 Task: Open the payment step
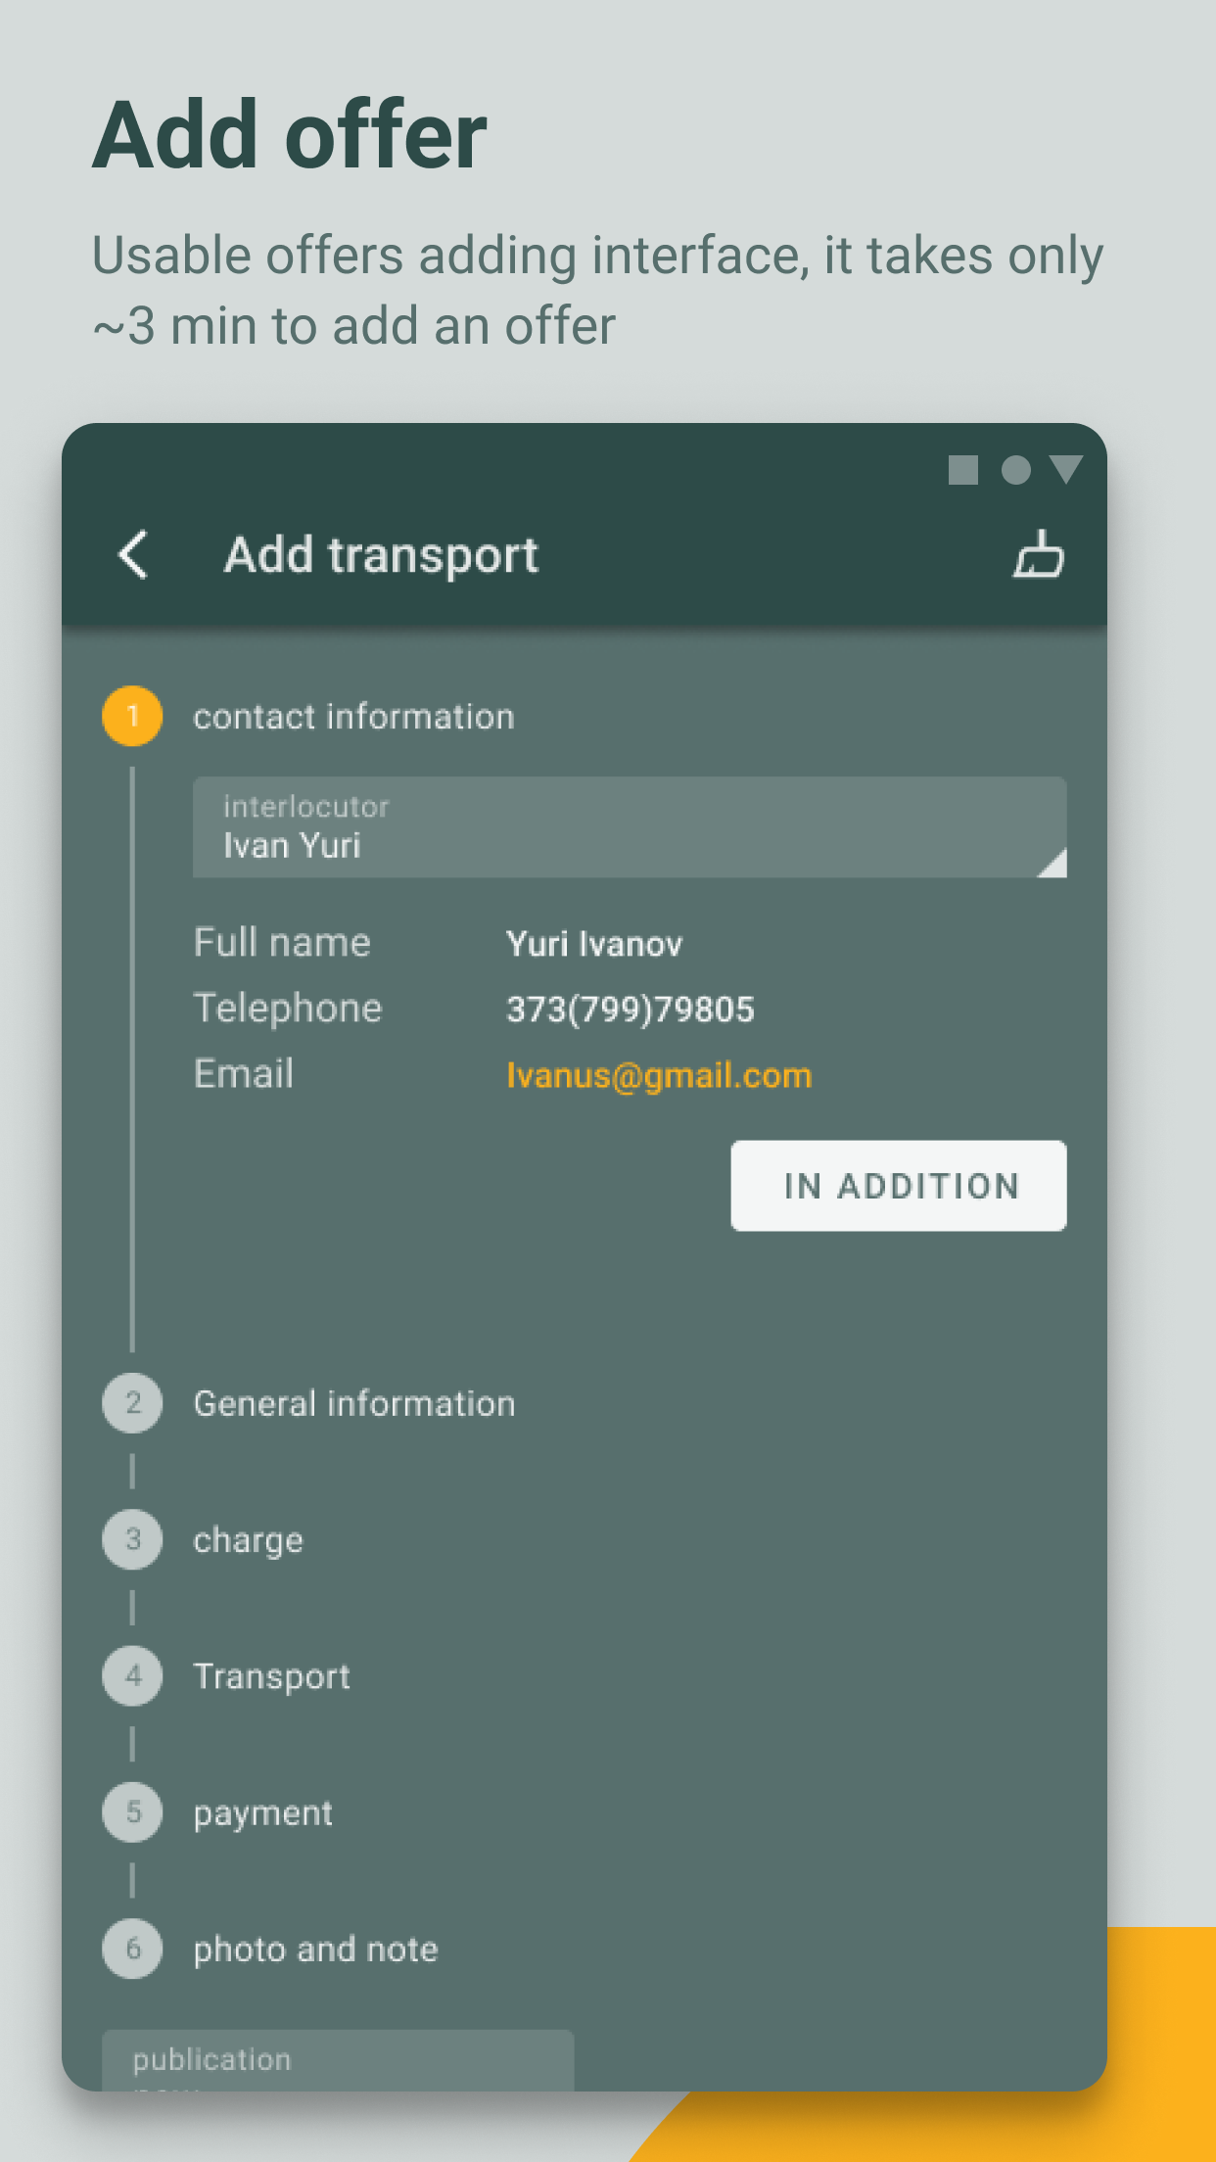263,1813
